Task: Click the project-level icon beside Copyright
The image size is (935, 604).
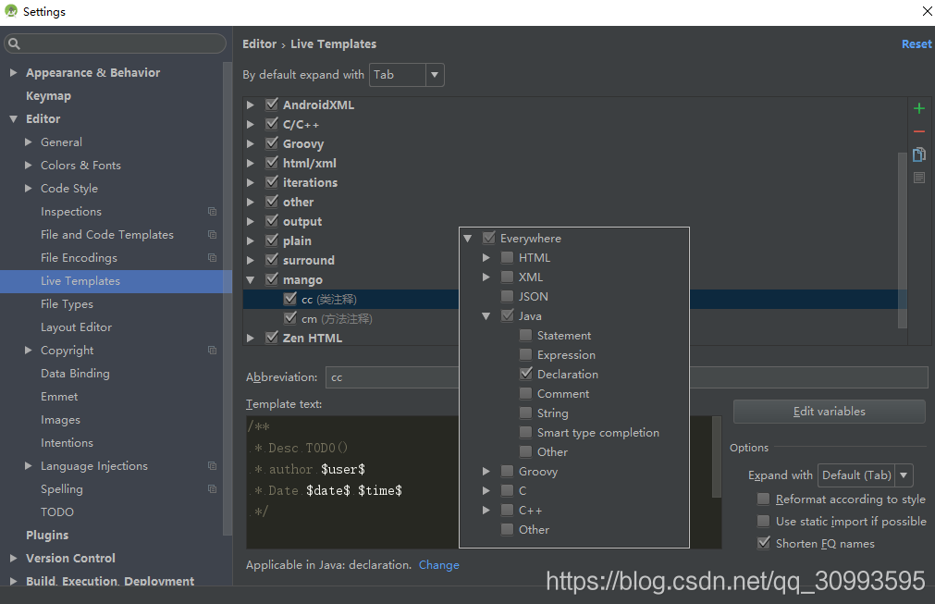Action: [x=212, y=350]
